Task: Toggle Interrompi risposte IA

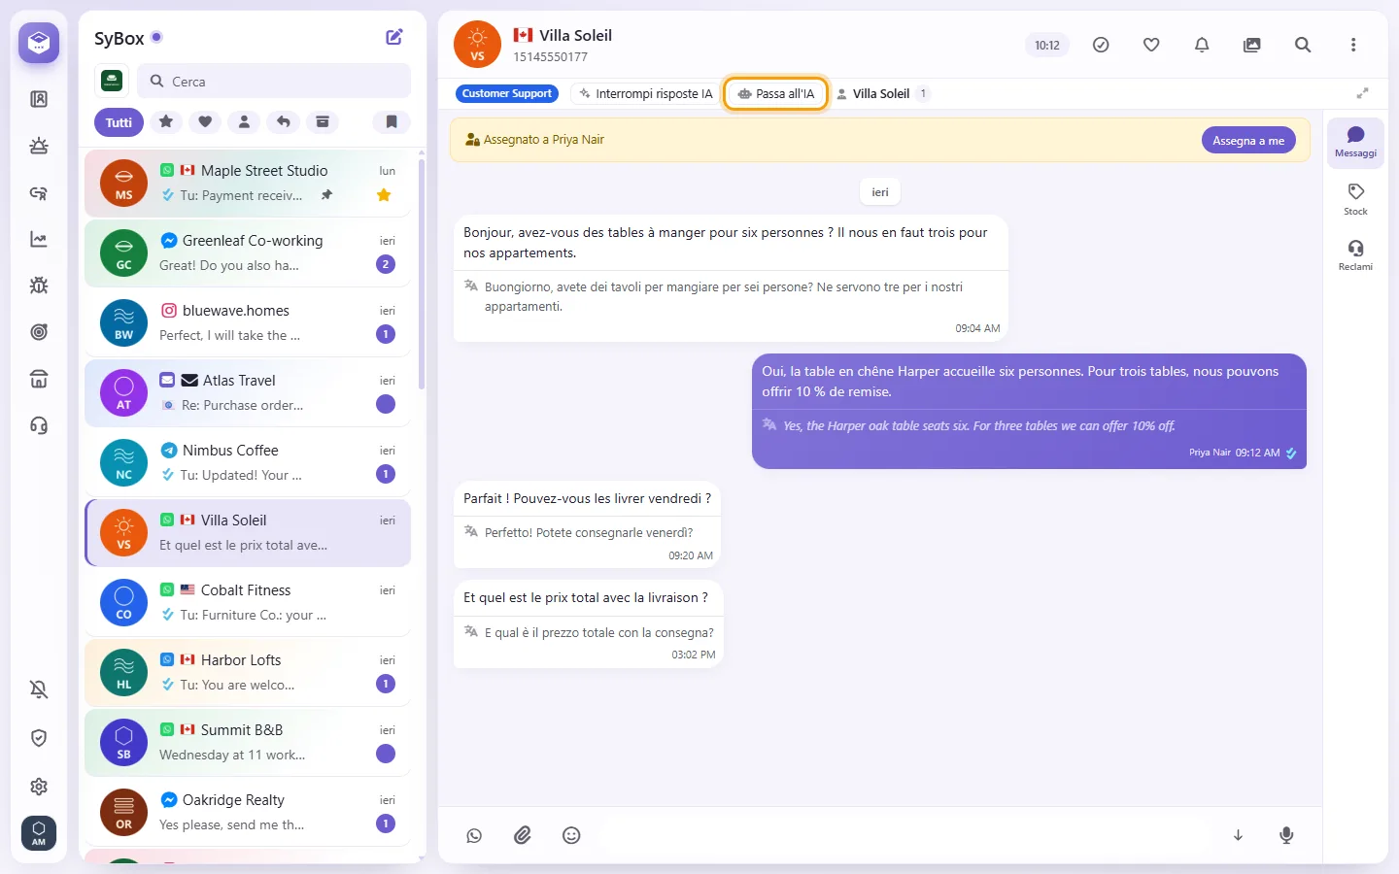Action: tap(645, 94)
